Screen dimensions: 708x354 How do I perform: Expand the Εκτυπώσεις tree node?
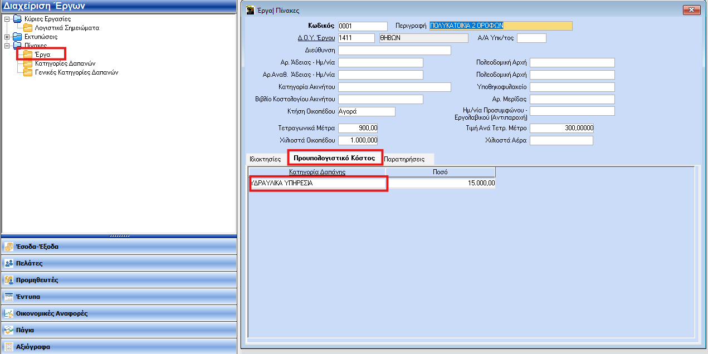[x=7, y=37]
